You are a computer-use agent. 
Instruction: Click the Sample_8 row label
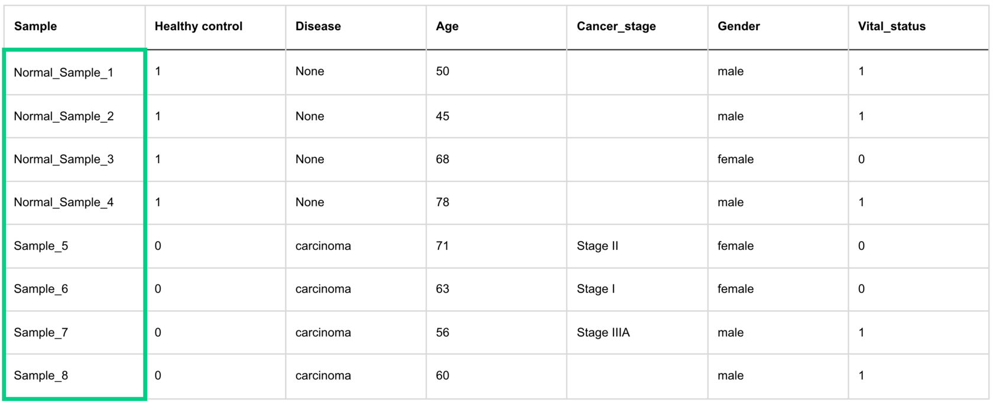tap(41, 376)
